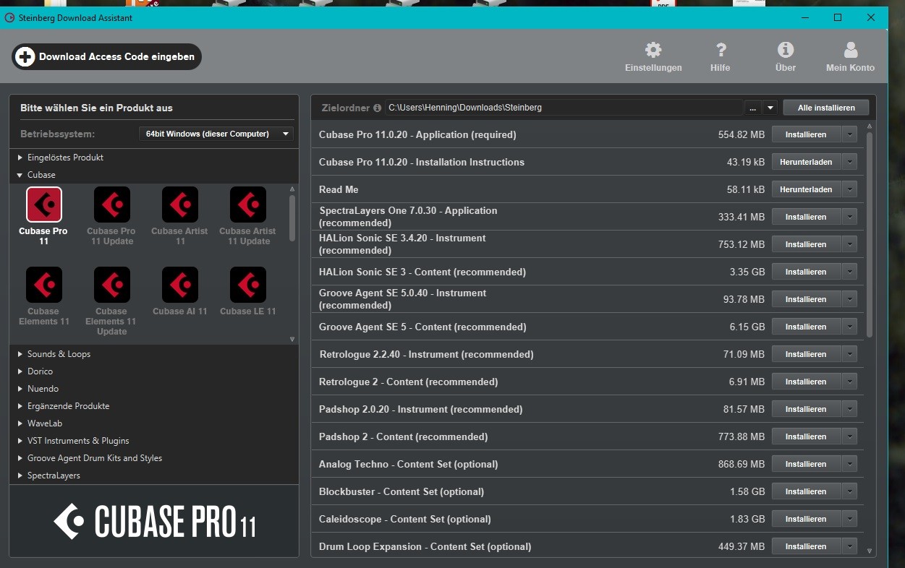Click the 554.82 MB size value
Image resolution: width=905 pixels, height=568 pixels.
[x=742, y=134]
